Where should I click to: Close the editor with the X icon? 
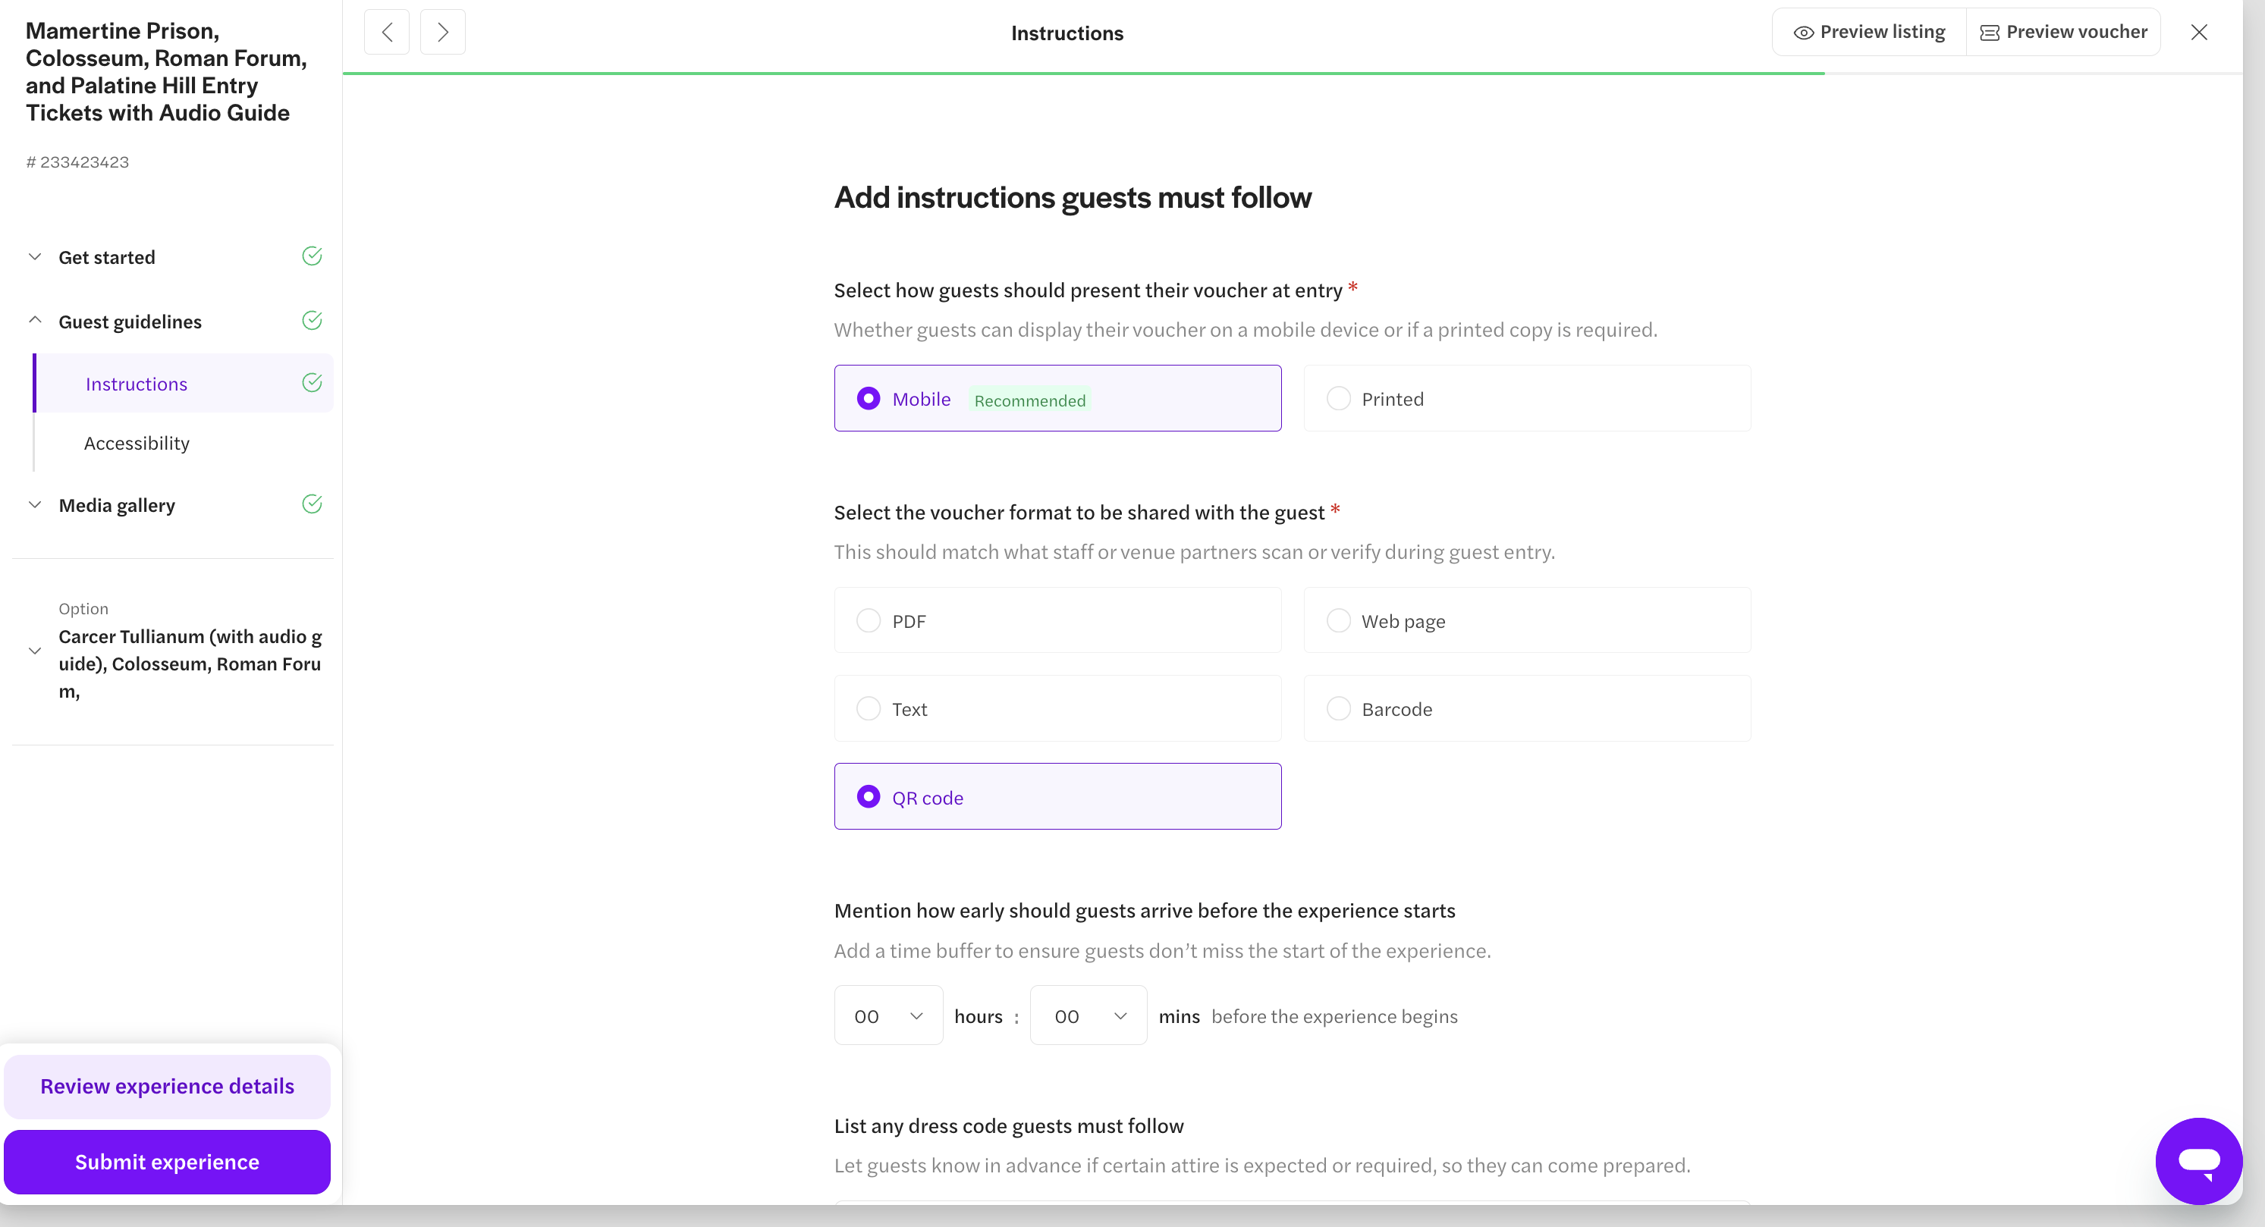2198,33
